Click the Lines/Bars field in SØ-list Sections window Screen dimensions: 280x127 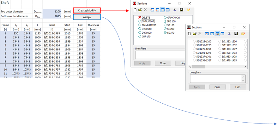coord(218,79)
